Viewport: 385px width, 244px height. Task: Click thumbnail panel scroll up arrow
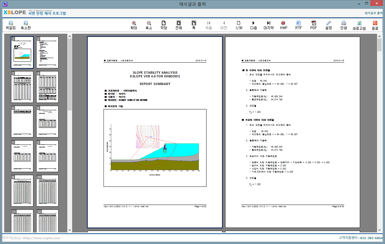click(70, 36)
